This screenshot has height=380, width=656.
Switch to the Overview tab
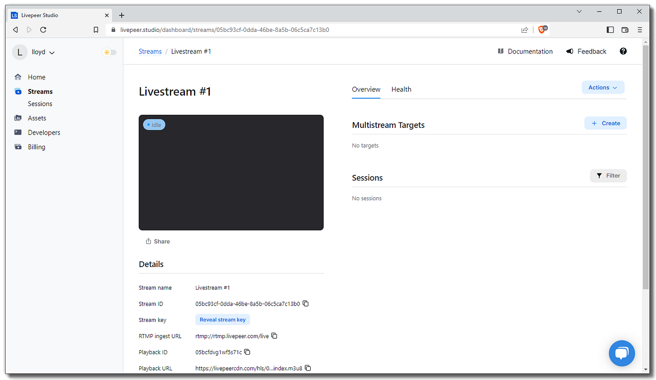tap(366, 89)
